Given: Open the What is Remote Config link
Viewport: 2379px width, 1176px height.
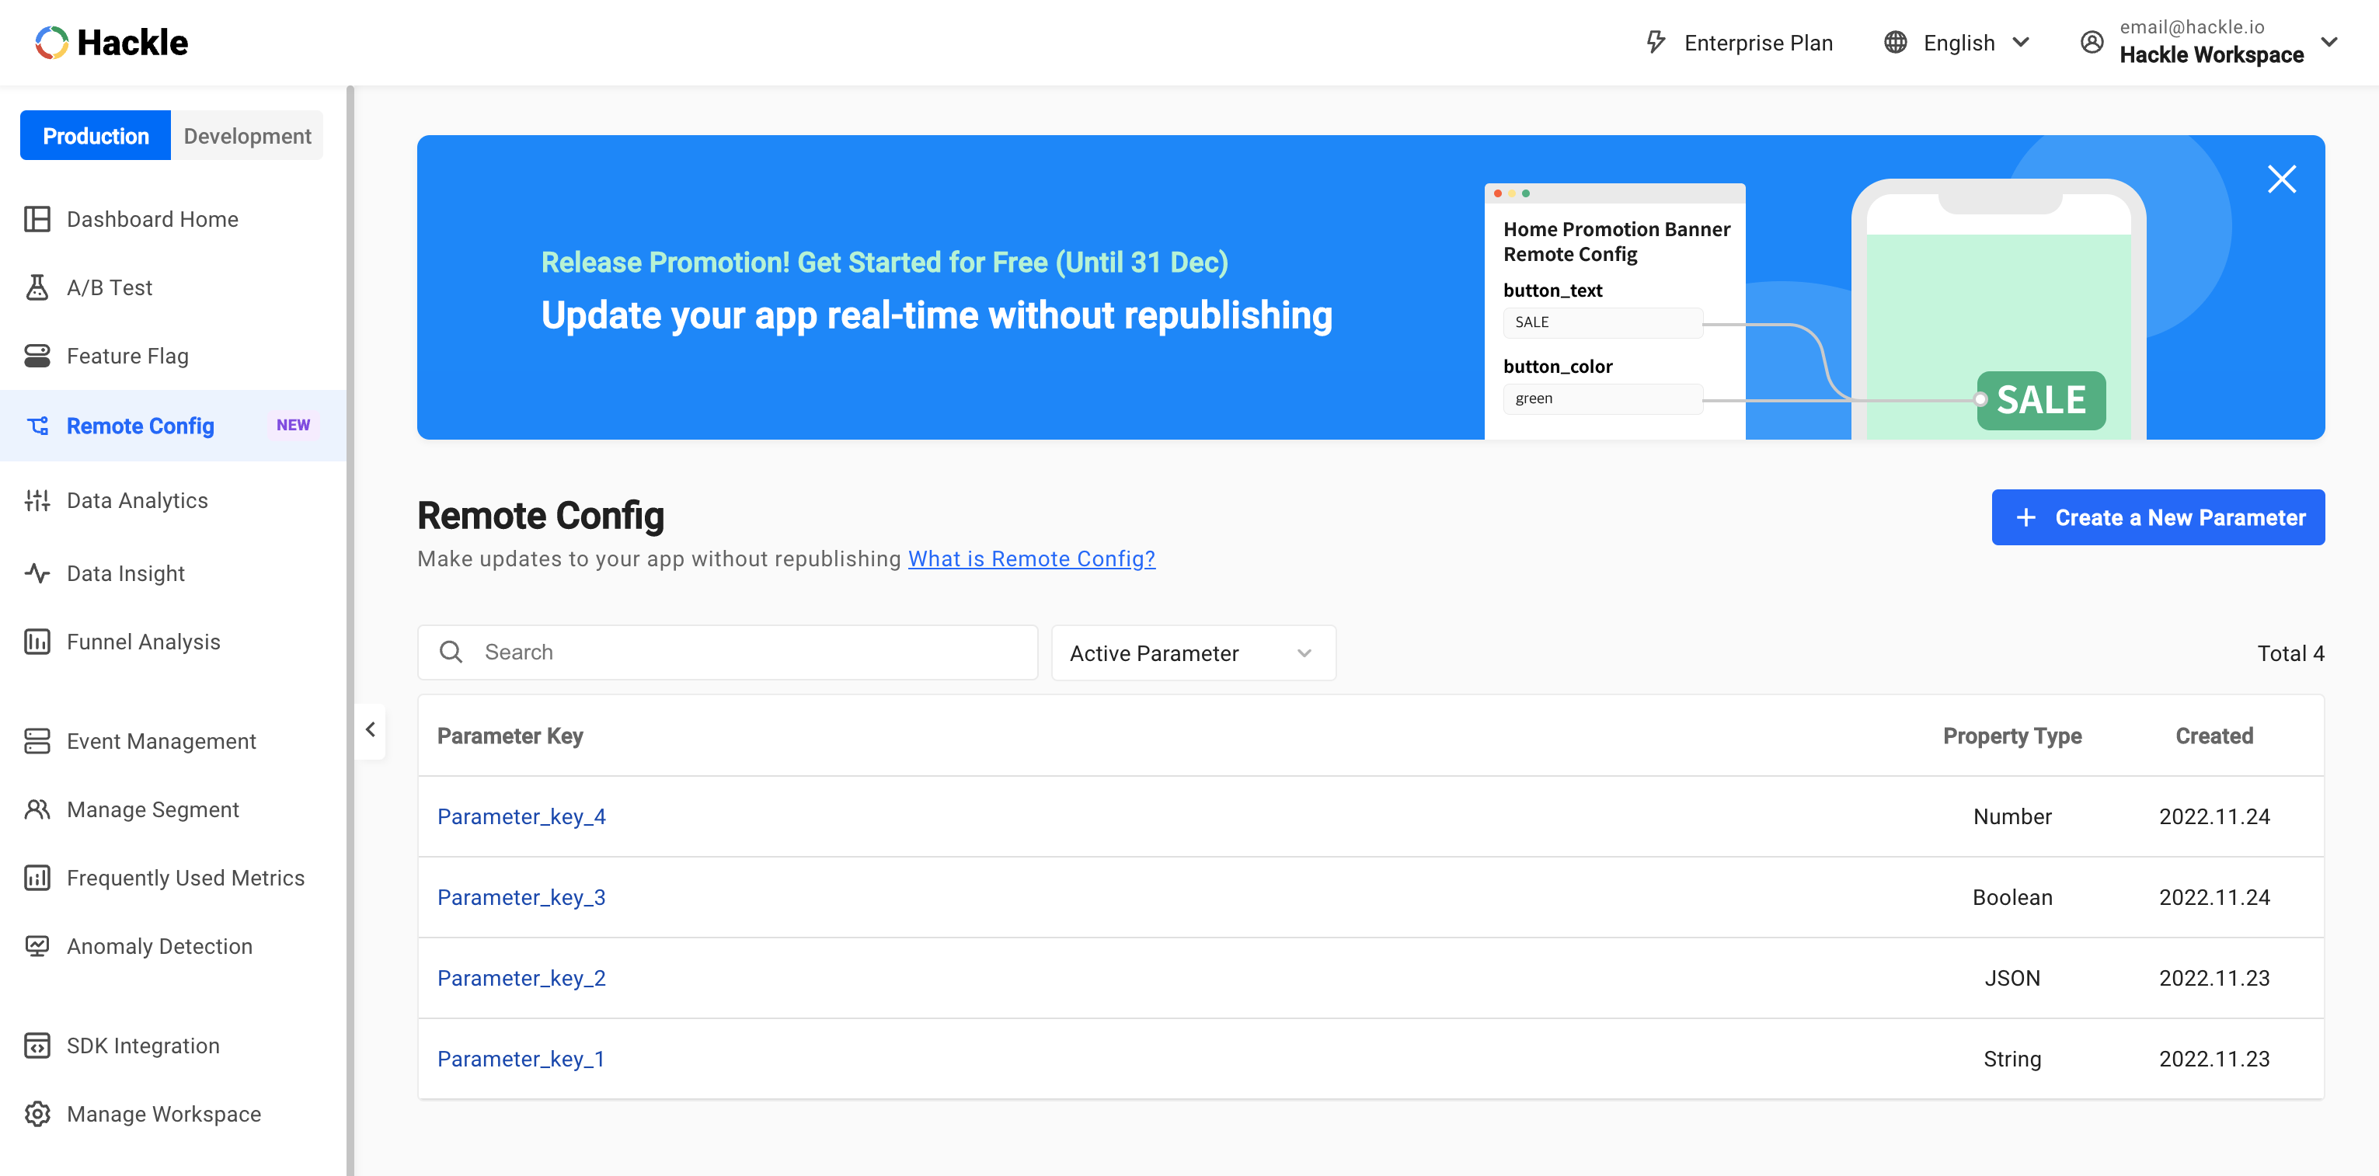Looking at the screenshot, I should pyautogui.click(x=1031, y=558).
